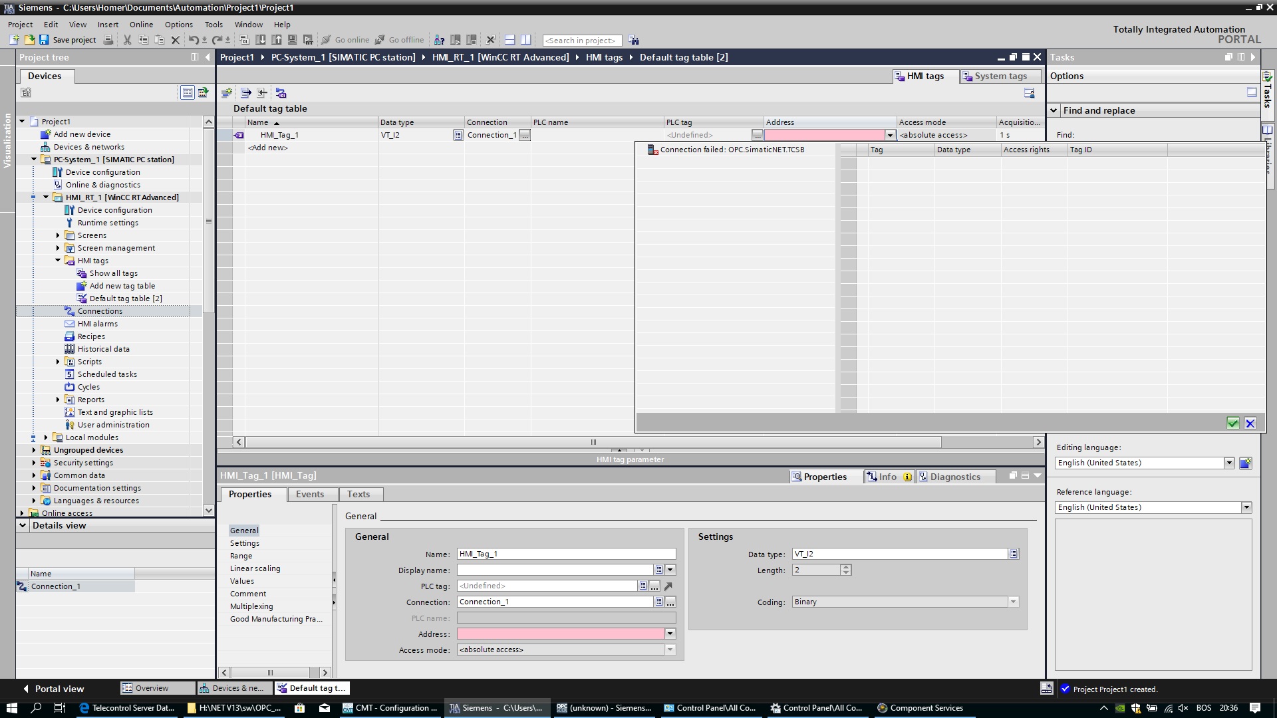Click the synchronize tags icon in tag toolbar
Viewport: 1277px width, 718px height.
[281, 93]
